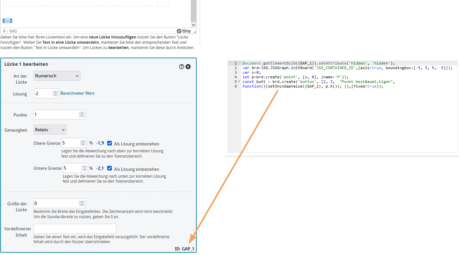
Task: Open the Art der Lücke dropdown
Action: pyautogui.click(x=57, y=75)
